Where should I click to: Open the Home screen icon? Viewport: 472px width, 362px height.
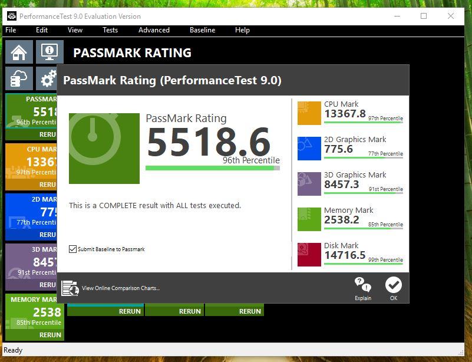[19, 52]
